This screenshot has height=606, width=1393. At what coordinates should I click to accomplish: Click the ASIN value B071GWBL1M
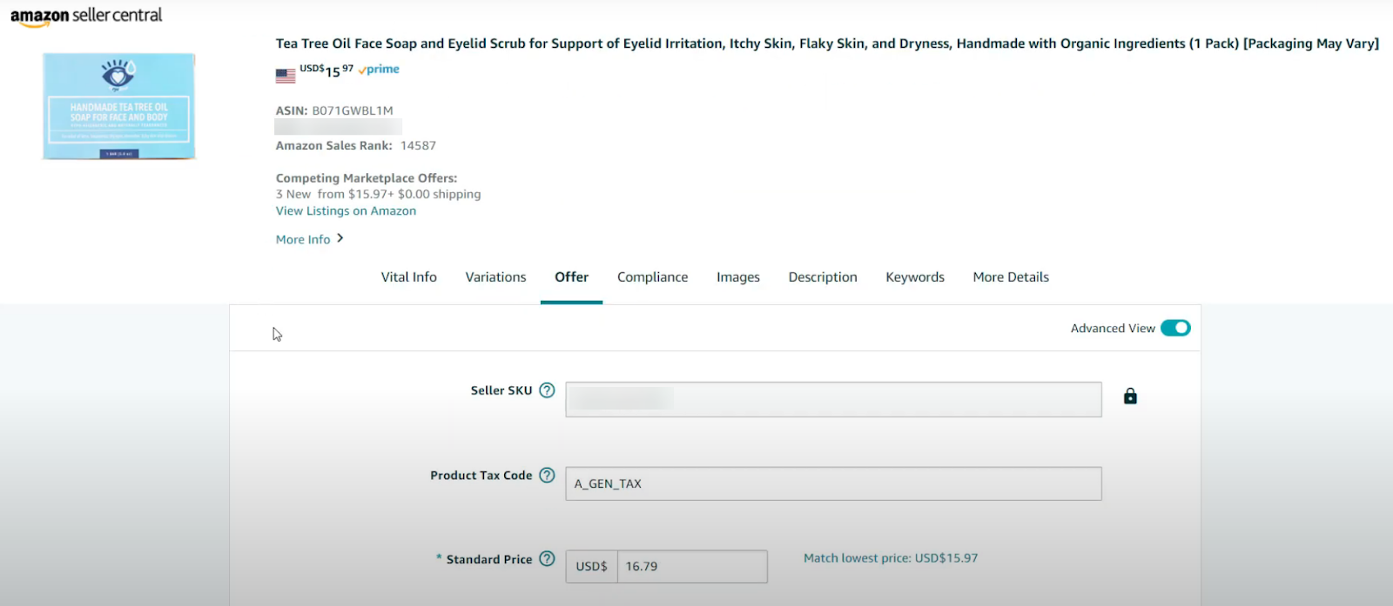[353, 111]
